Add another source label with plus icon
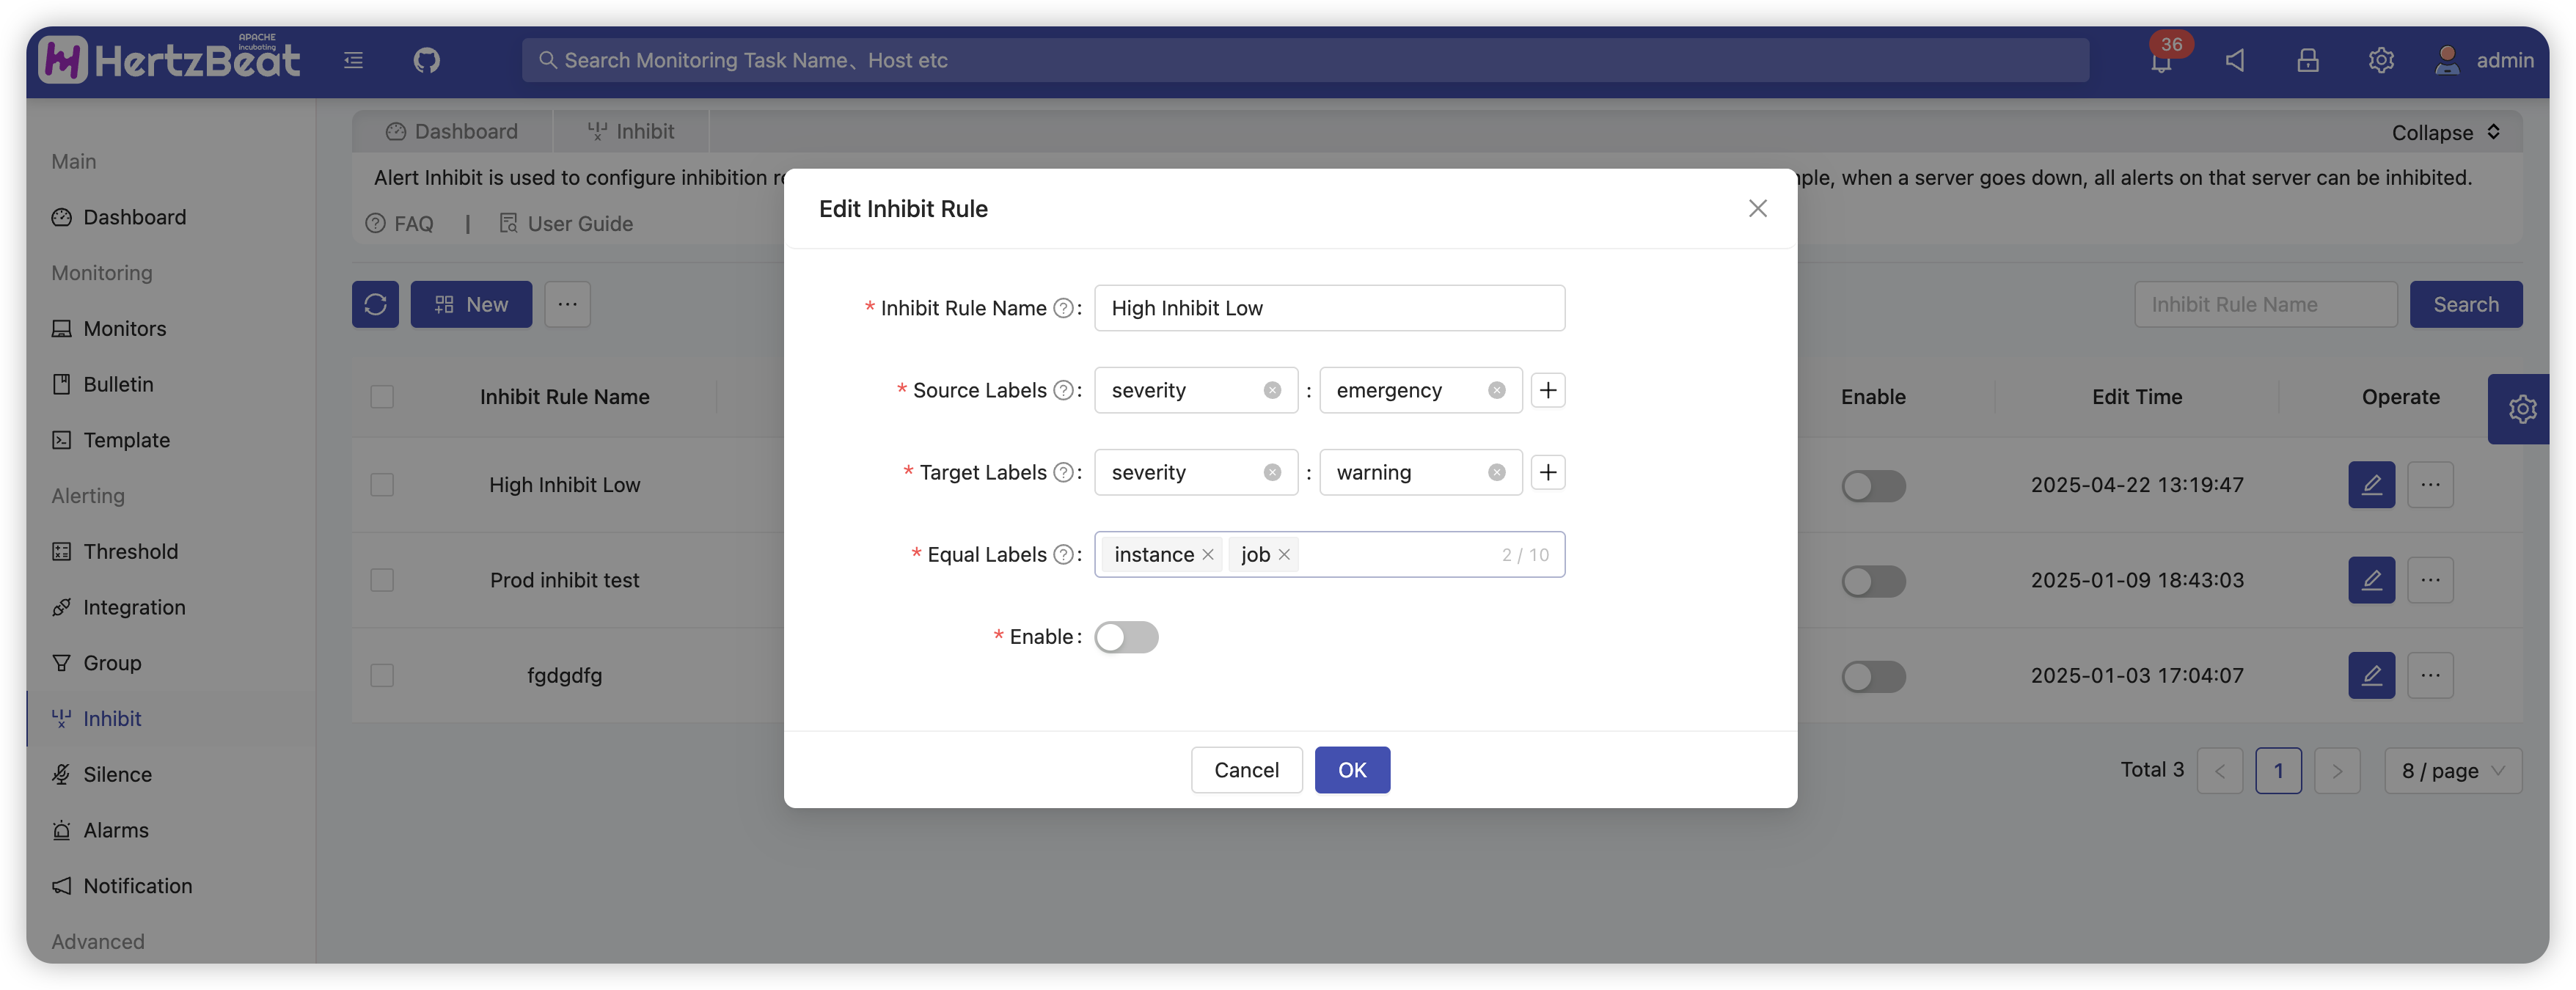 [x=1547, y=390]
